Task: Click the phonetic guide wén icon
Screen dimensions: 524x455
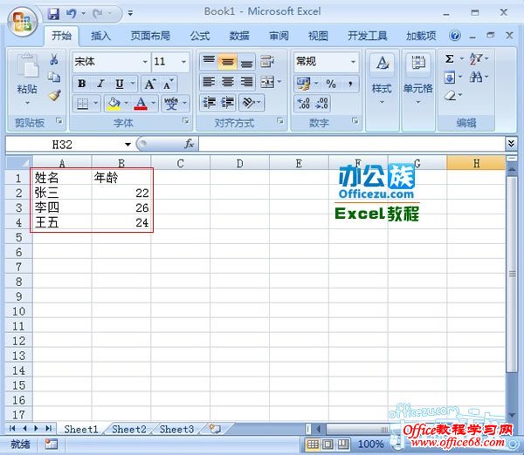Action: (171, 104)
